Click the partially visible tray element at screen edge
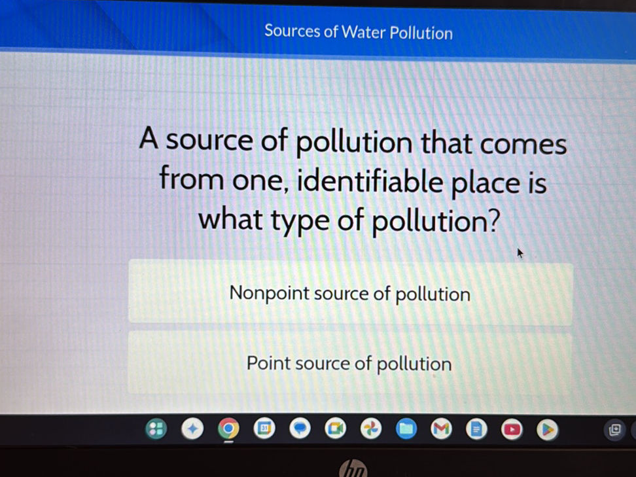Image resolution: width=636 pixels, height=477 pixels. (x=633, y=430)
